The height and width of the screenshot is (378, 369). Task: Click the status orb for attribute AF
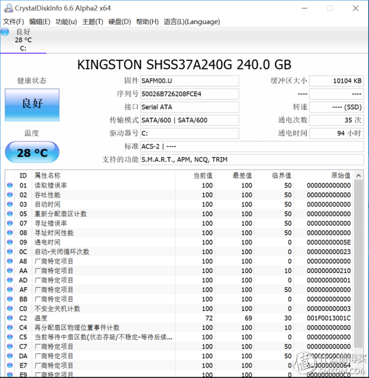click(x=10, y=289)
